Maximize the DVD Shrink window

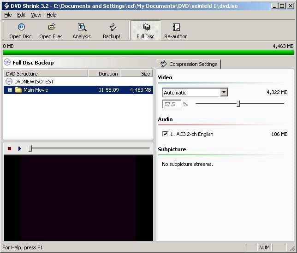coord(282,6)
